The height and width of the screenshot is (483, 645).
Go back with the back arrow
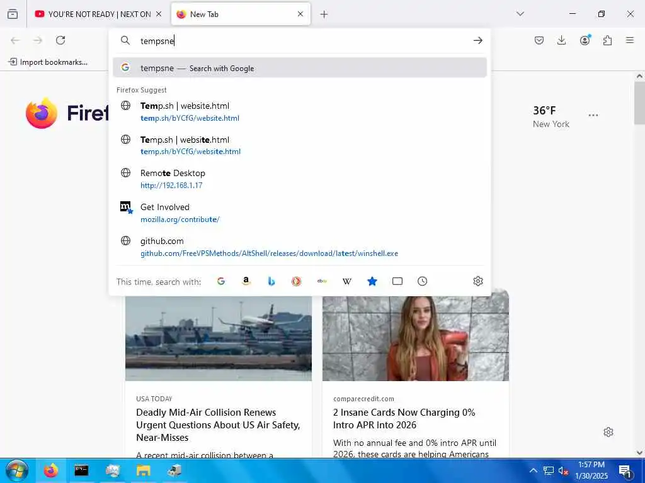click(x=15, y=40)
